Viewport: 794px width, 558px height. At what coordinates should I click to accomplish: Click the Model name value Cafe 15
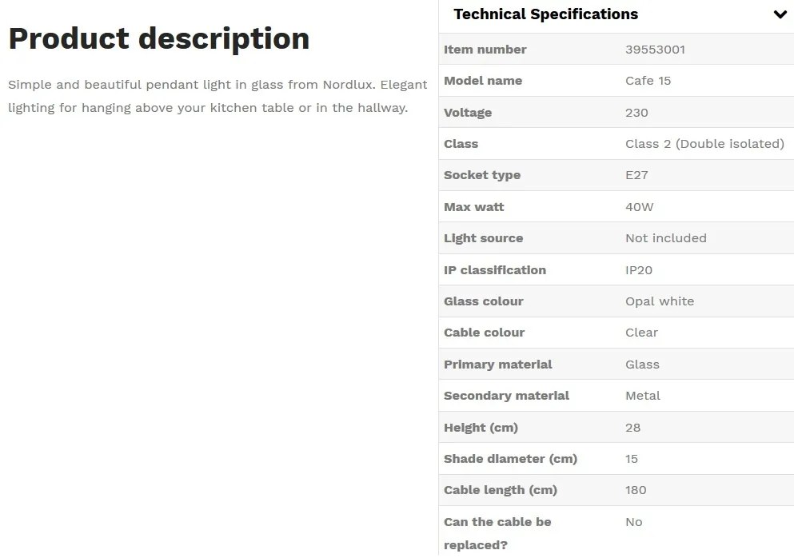tap(648, 81)
